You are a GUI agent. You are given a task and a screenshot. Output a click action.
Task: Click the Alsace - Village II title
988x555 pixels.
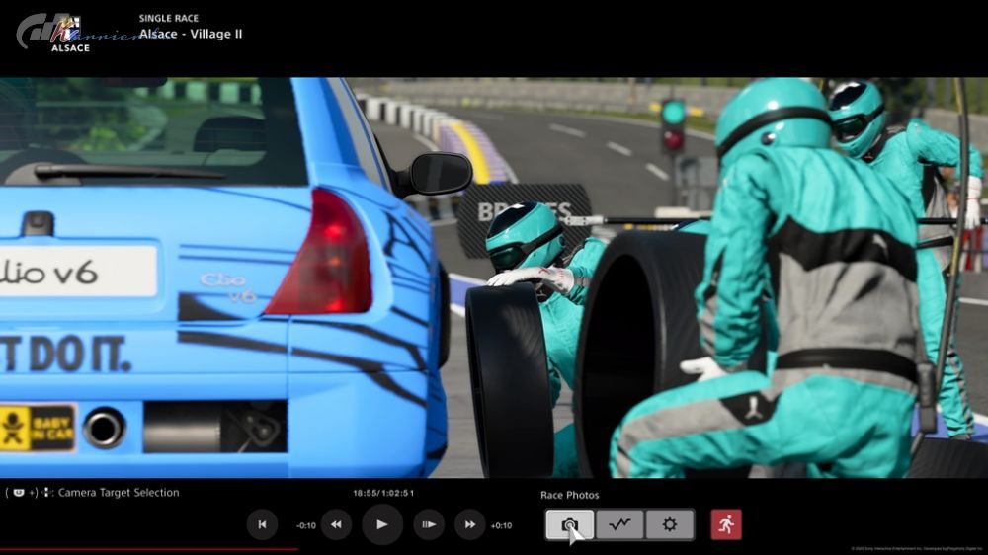(191, 34)
